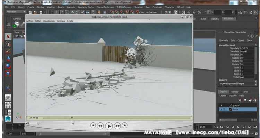
Task: Mute the player volume speaker icon
Action: click(x=27, y=123)
